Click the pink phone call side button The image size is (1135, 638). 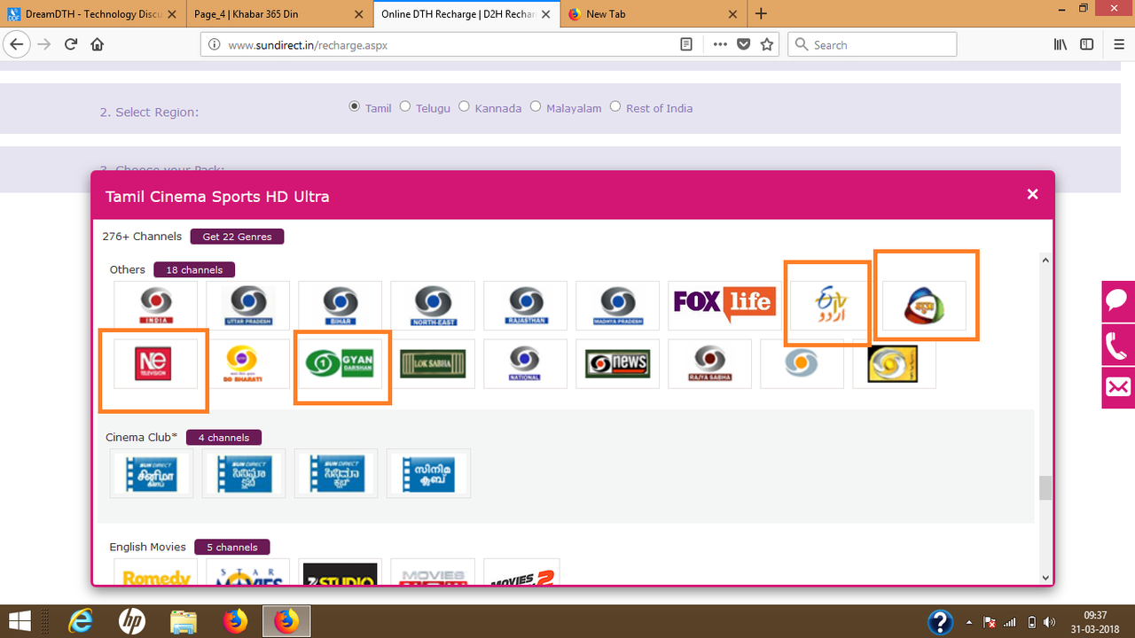coord(1118,345)
